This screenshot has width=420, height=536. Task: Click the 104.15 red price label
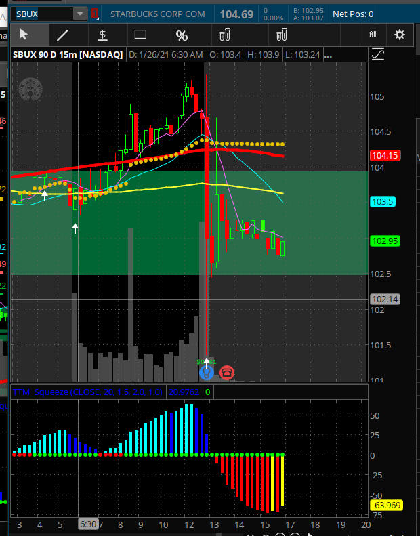[x=384, y=156]
